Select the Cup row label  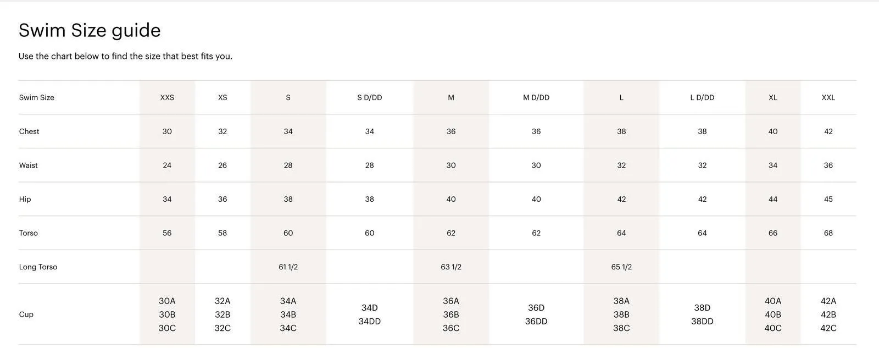click(x=26, y=314)
